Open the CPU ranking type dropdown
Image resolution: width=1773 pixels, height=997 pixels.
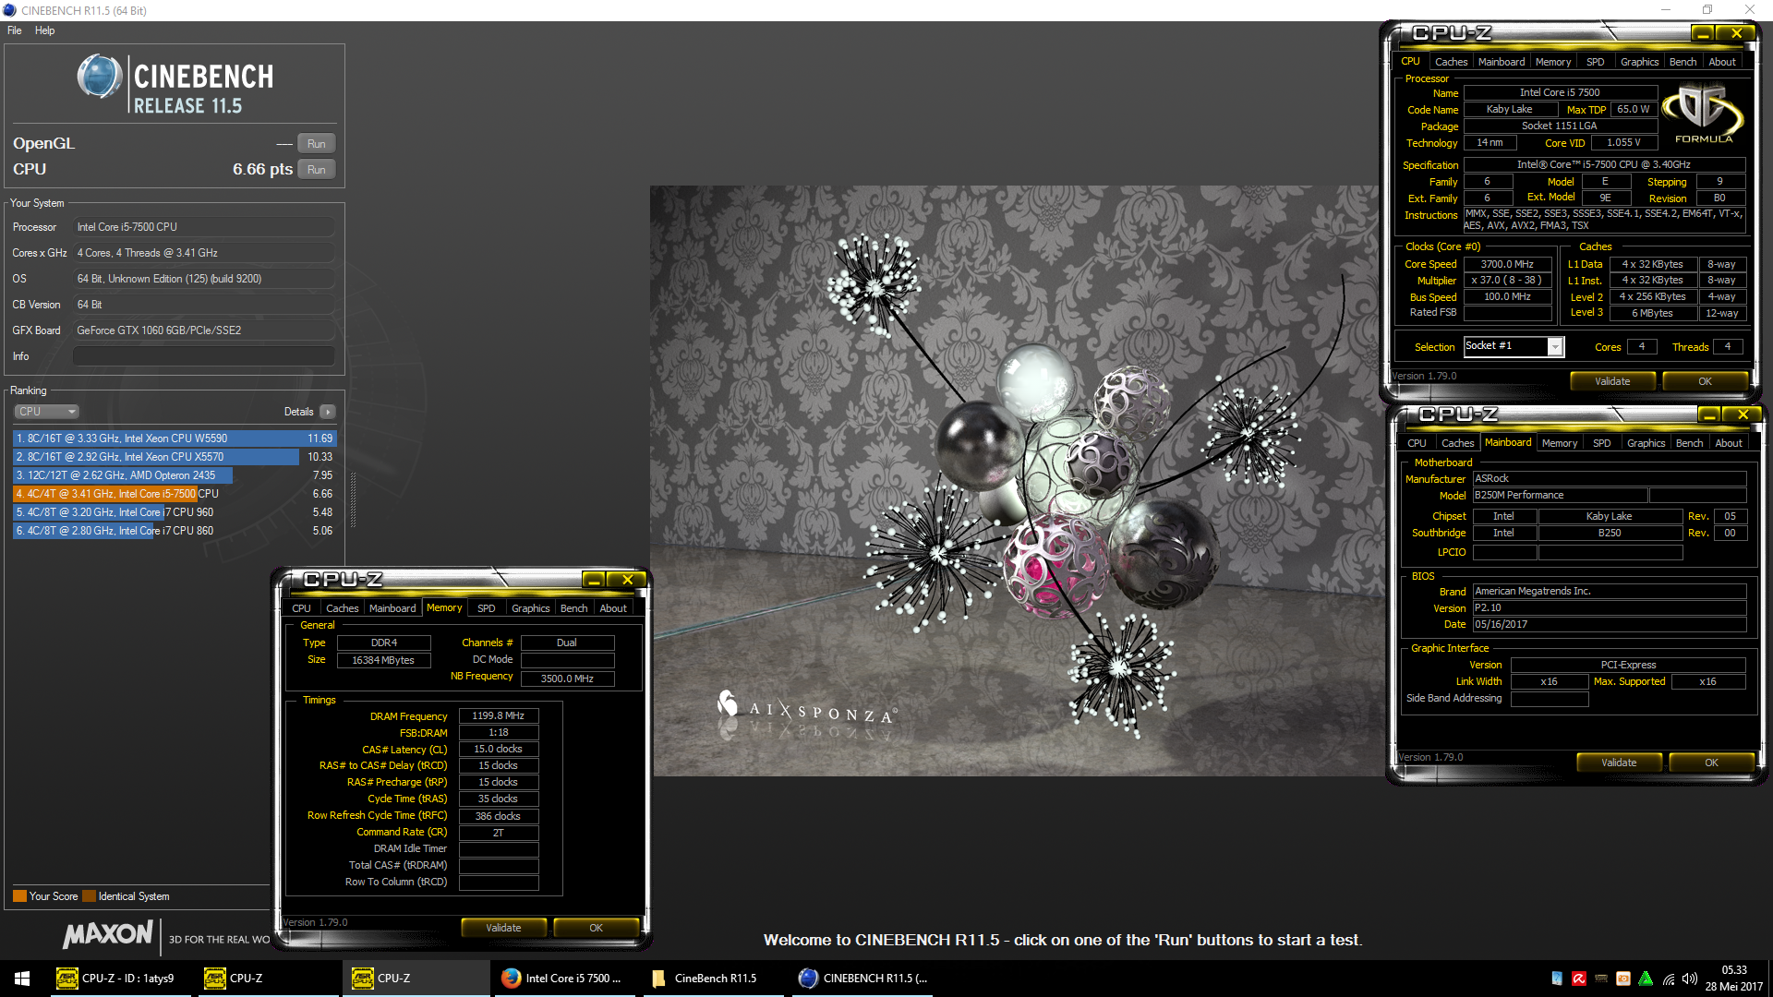click(46, 412)
